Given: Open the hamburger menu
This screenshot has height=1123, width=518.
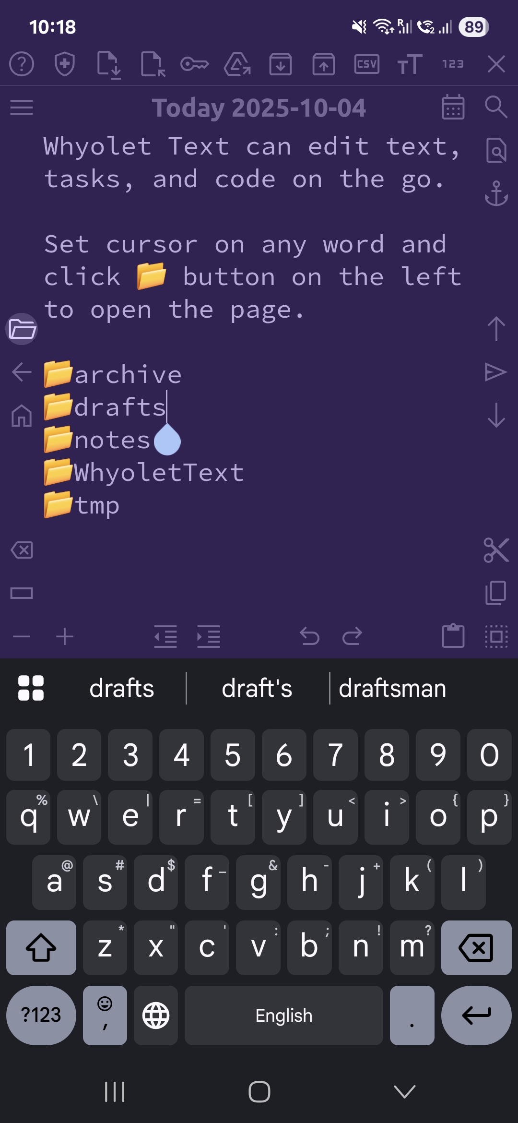Looking at the screenshot, I should [22, 107].
